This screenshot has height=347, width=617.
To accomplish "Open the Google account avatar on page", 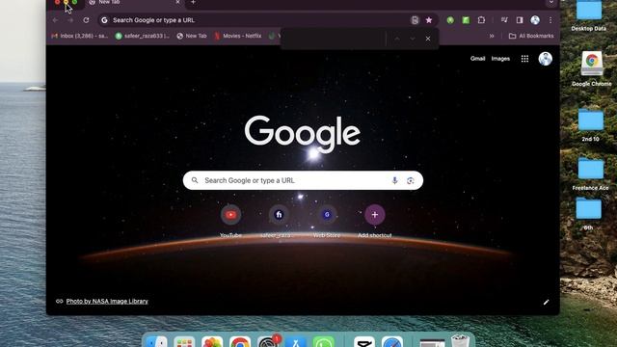I will pos(545,59).
